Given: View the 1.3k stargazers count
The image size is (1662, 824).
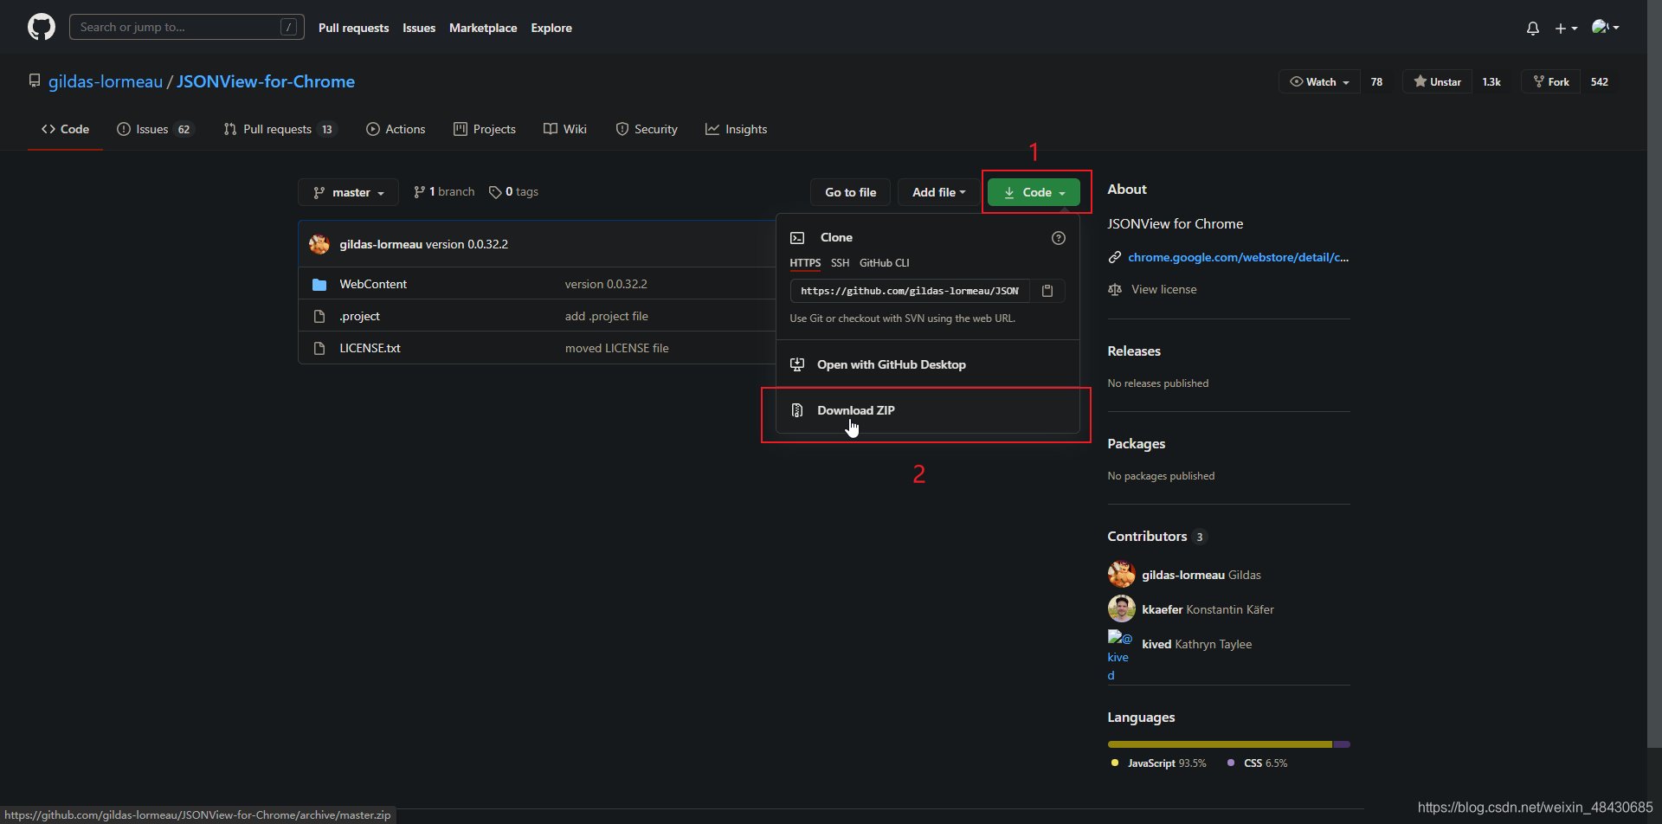Looking at the screenshot, I should [x=1491, y=81].
